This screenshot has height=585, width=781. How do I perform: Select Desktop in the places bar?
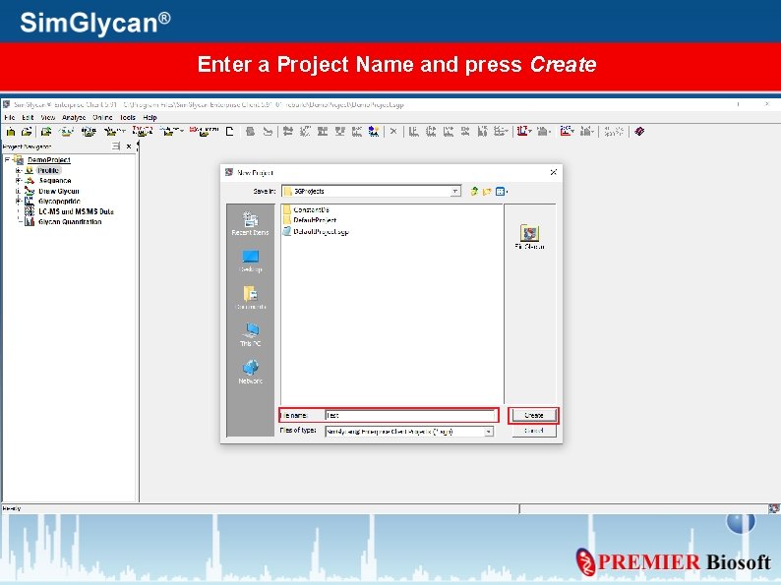tap(250, 261)
